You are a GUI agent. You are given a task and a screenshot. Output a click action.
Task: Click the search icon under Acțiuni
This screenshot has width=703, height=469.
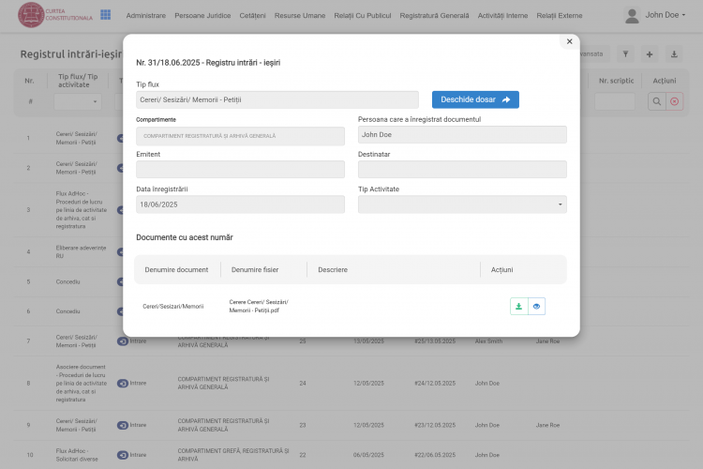pyautogui.click(x=657, y=101)
